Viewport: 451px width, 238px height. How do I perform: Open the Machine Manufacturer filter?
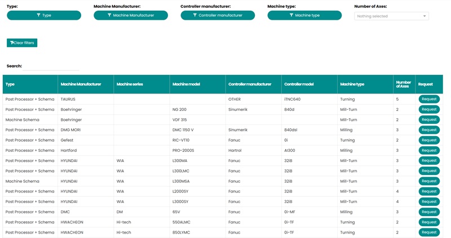131,15
